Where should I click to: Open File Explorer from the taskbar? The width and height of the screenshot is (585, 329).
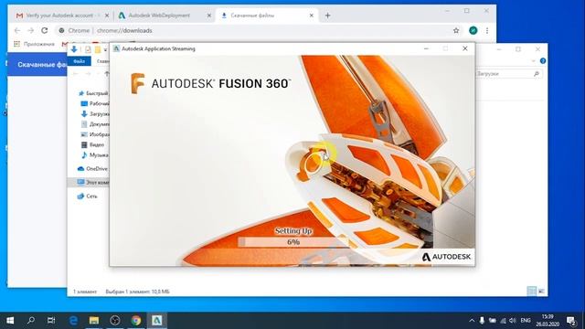pyautogui.click(x=94, y=320)
